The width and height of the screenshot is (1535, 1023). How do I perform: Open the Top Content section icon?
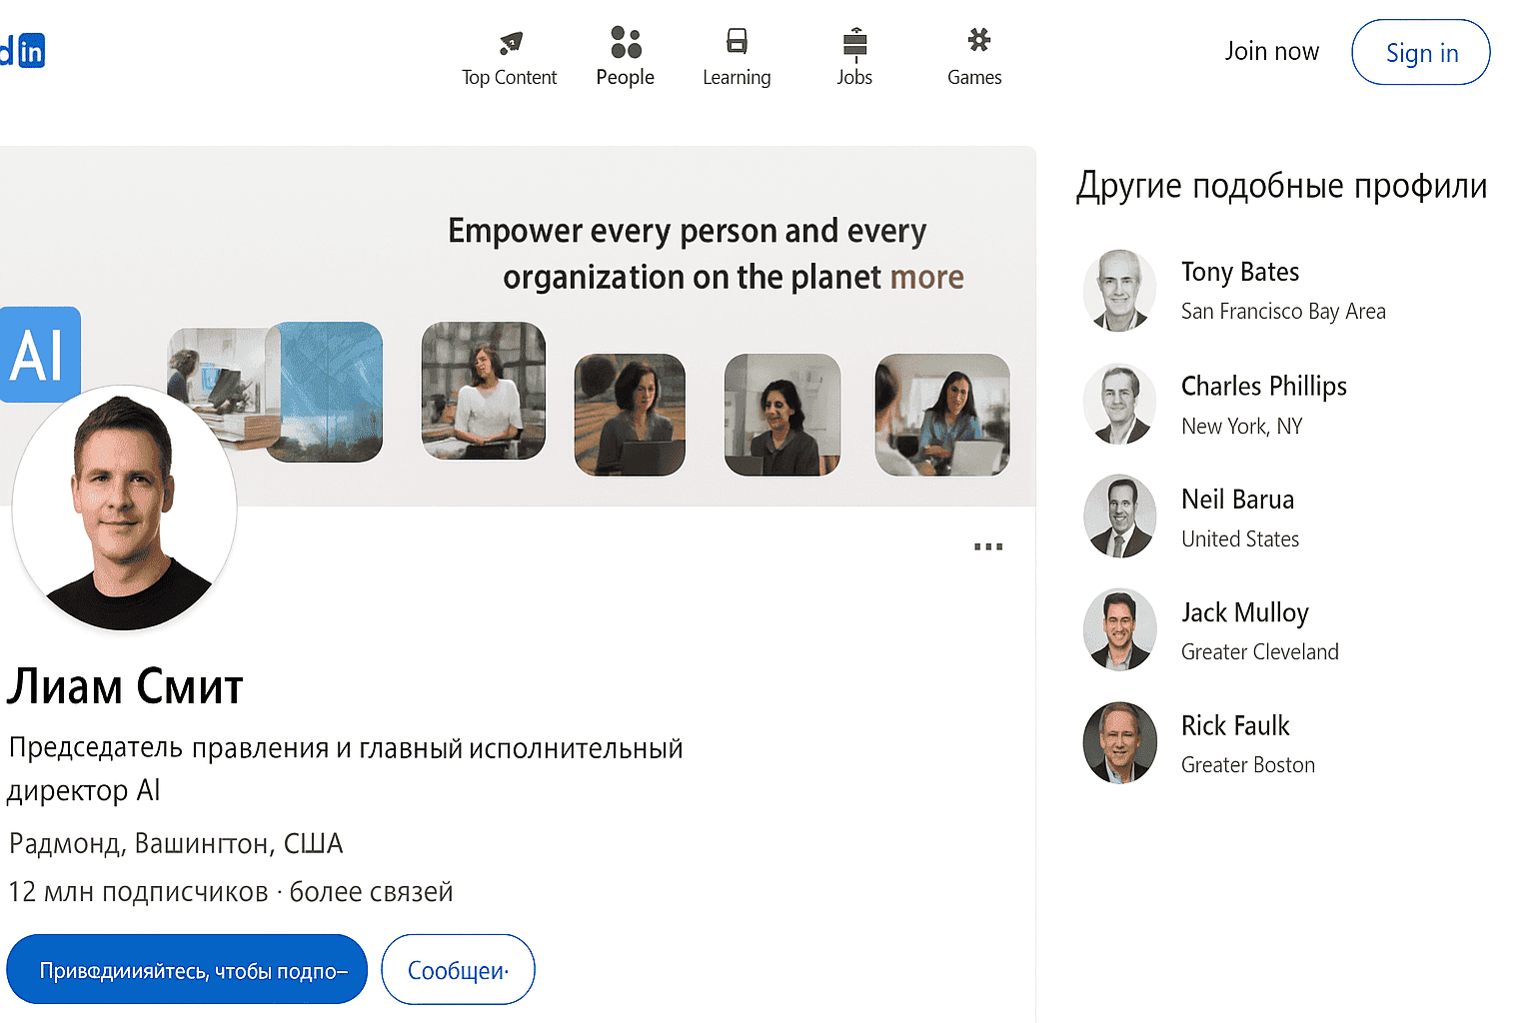click(509, 42)
